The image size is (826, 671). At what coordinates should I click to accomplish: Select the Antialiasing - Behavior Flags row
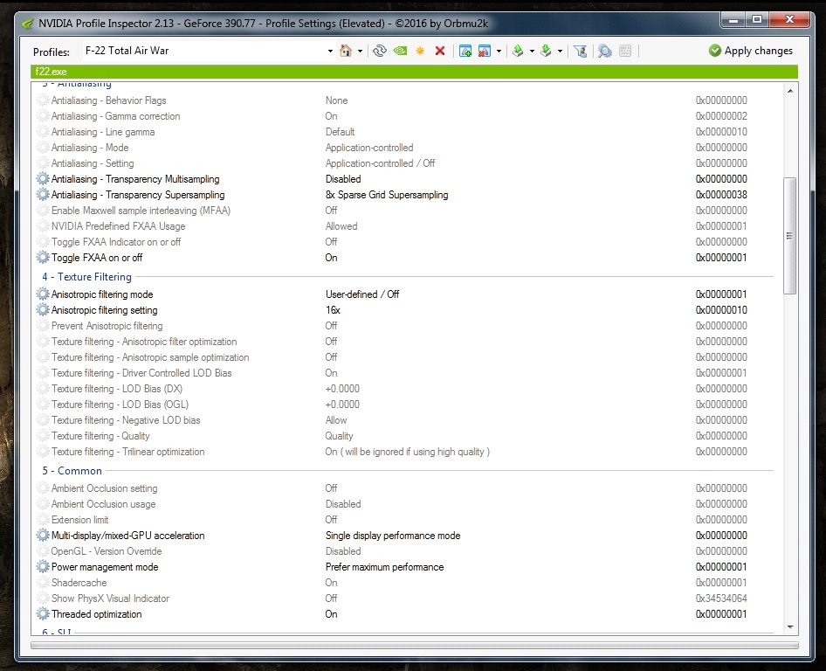pyautogui.click(x=108, y=100)
